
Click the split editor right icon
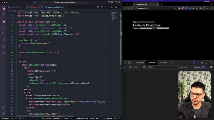point(116,7)
